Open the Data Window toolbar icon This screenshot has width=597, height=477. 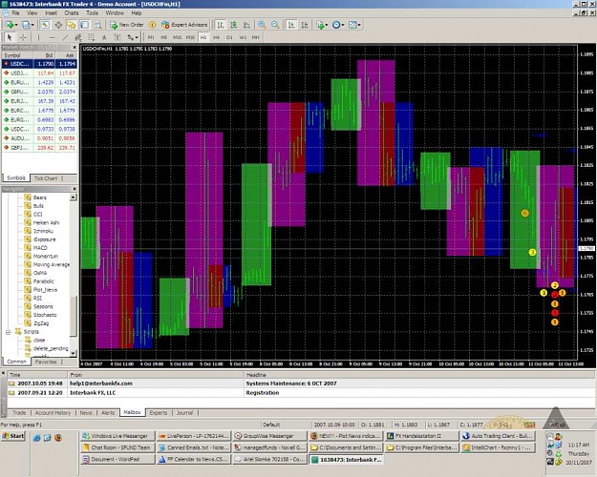58,25
